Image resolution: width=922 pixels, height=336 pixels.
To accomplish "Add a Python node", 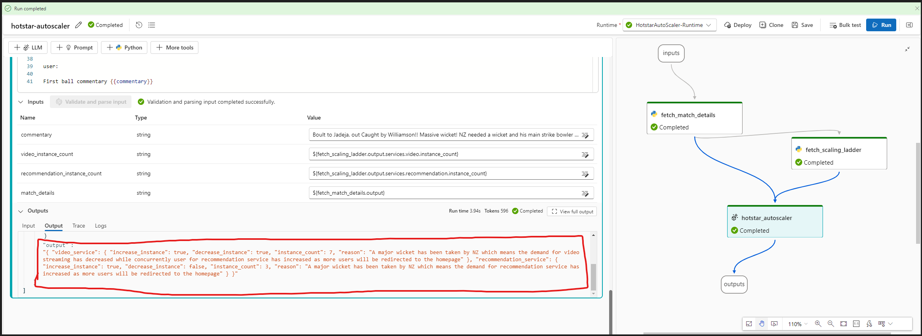I will (124, 47).
